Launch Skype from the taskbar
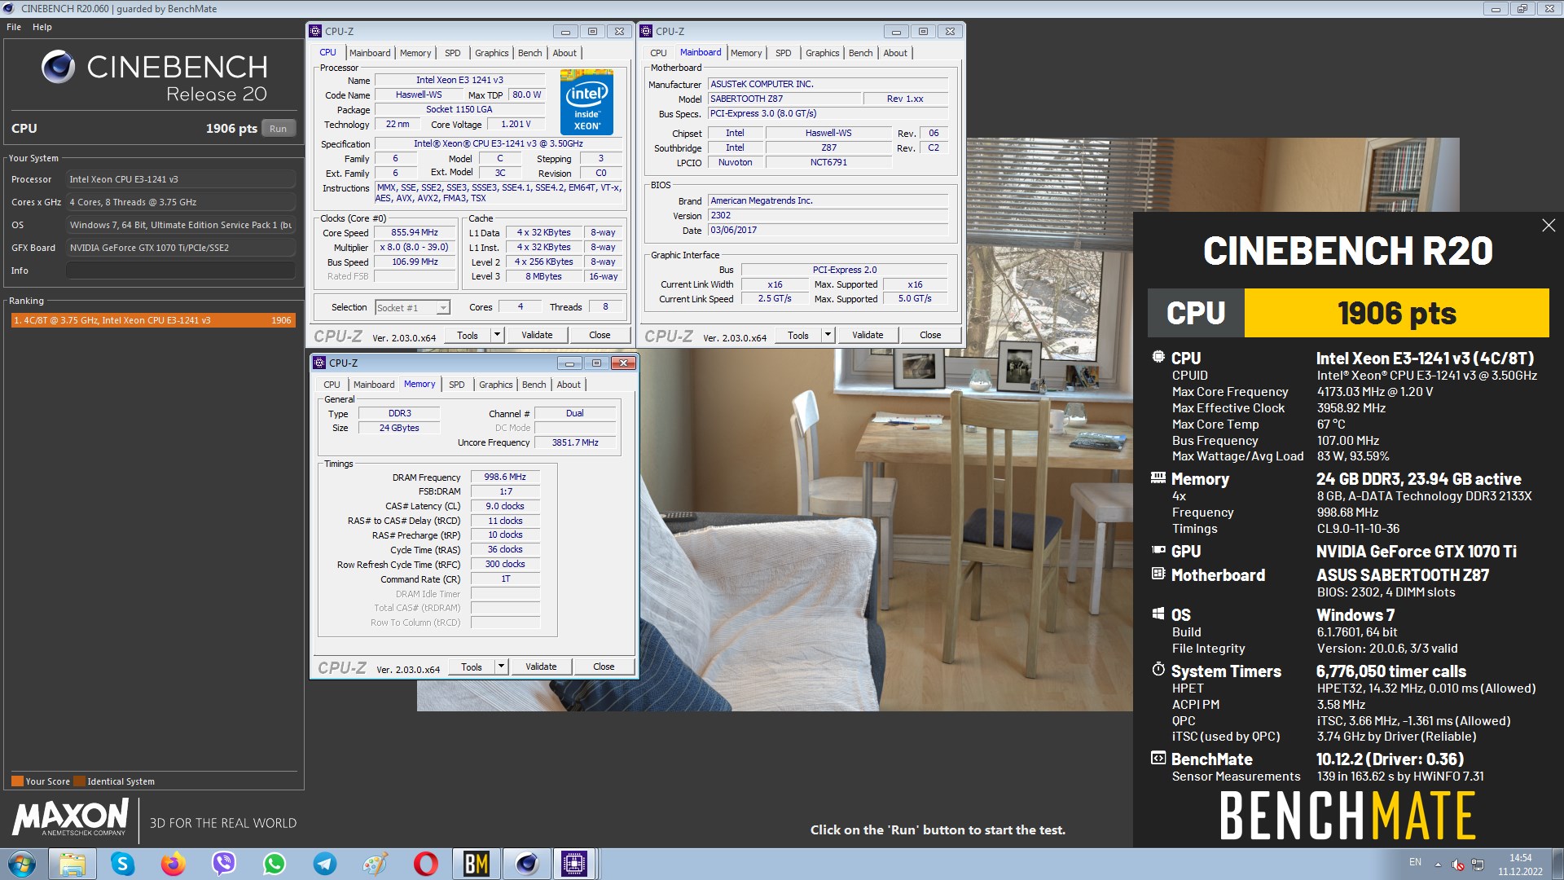The image size is (1564, 880). [122, 864]
